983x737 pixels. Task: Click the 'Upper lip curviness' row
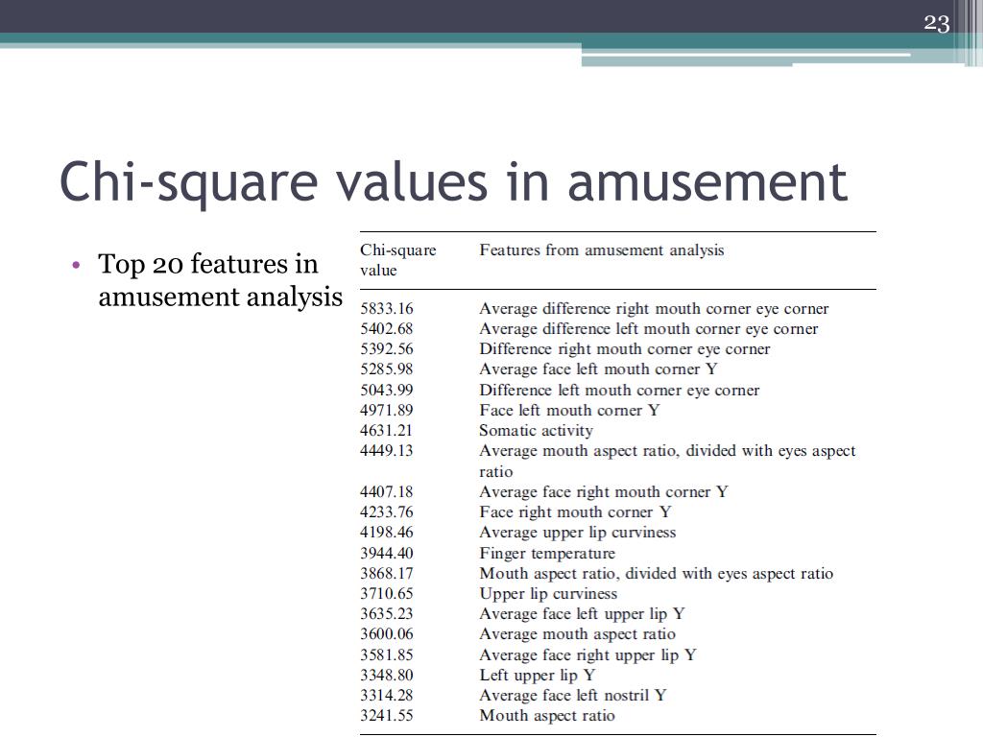(x=548, y=593)
